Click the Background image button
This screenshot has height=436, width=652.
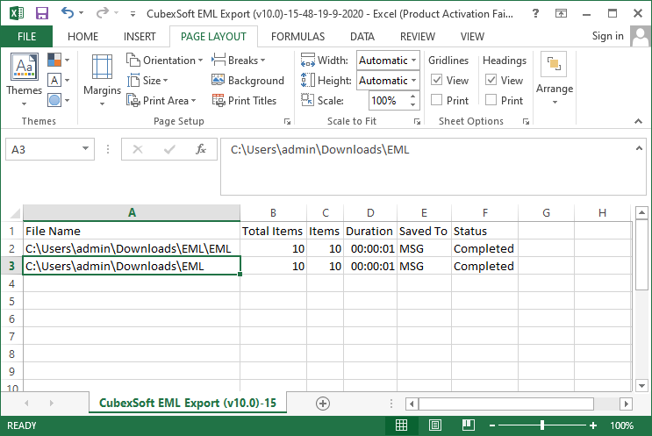coord(247,81)
